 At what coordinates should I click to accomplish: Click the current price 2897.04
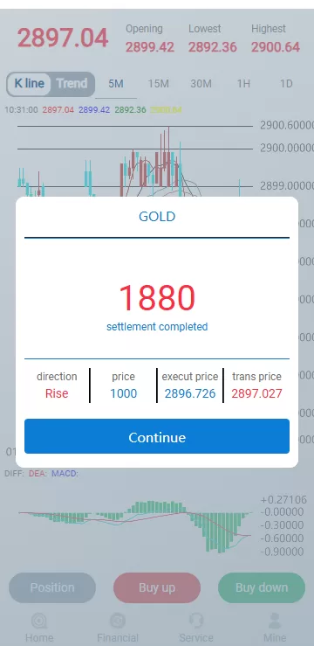click(x=63, y=38)
